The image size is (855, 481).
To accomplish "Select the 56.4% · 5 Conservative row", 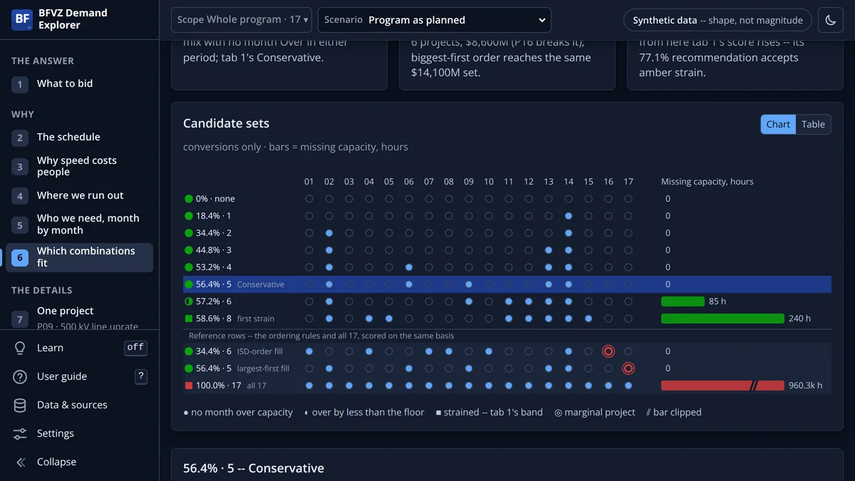I will tap(507, 284).
